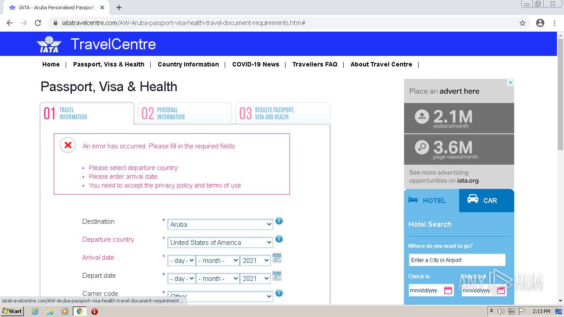Viewport: 564px width, 317px height.
Task: Select the 03 Results Passport step tab
Action: (x=282, y=114)
